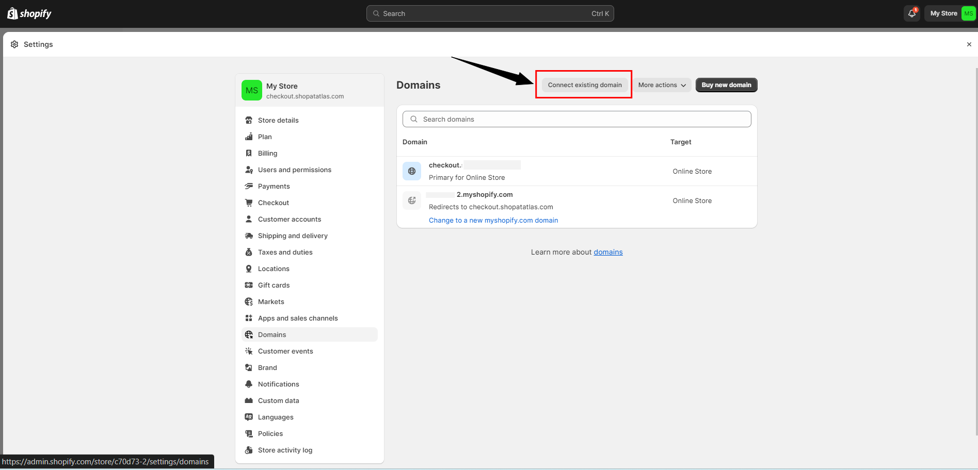Click the Languages icon in sidebar

(x=249, y=417)
